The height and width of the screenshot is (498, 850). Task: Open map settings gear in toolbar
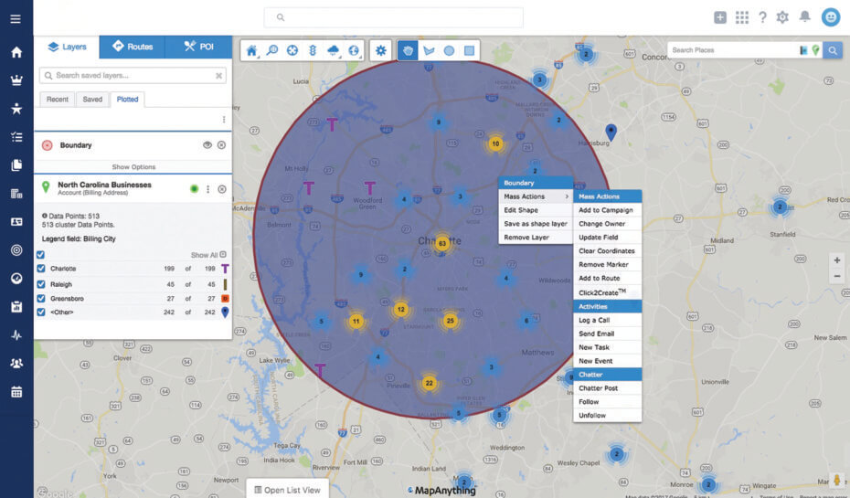tap(381, 50)
